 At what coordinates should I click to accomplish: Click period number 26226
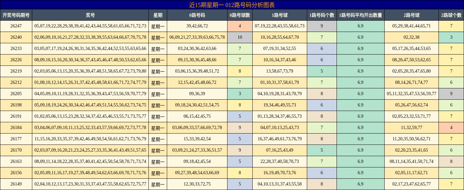pyautogui.click(x=16, y=60)
